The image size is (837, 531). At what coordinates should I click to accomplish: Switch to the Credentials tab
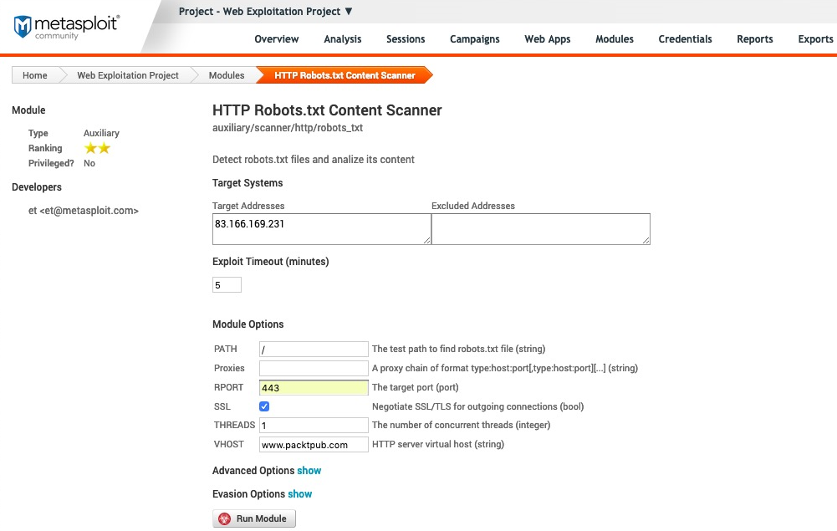685,39
